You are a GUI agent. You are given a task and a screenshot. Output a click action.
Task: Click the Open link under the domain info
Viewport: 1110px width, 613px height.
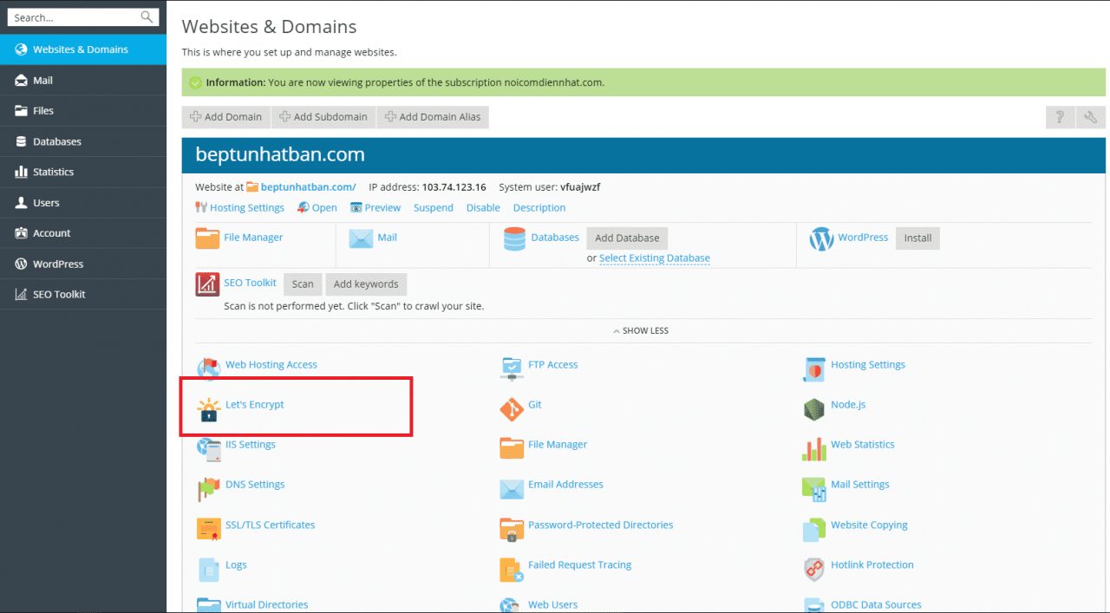tap(324, 208)
